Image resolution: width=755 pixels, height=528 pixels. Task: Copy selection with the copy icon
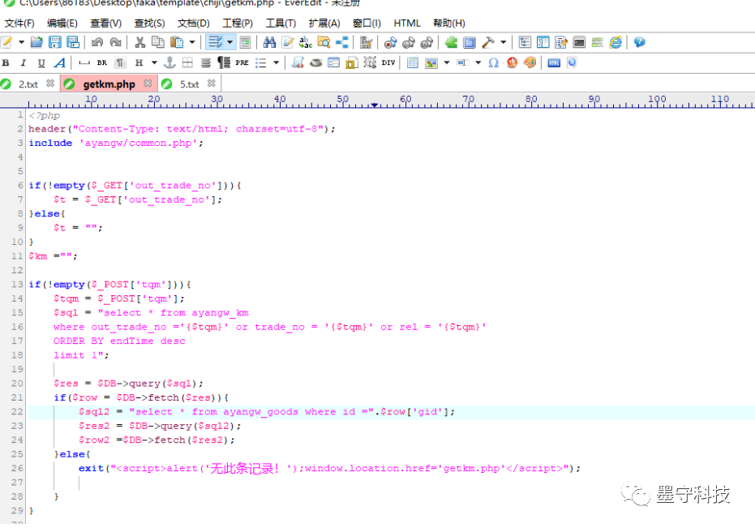click(x=158, y=42)
